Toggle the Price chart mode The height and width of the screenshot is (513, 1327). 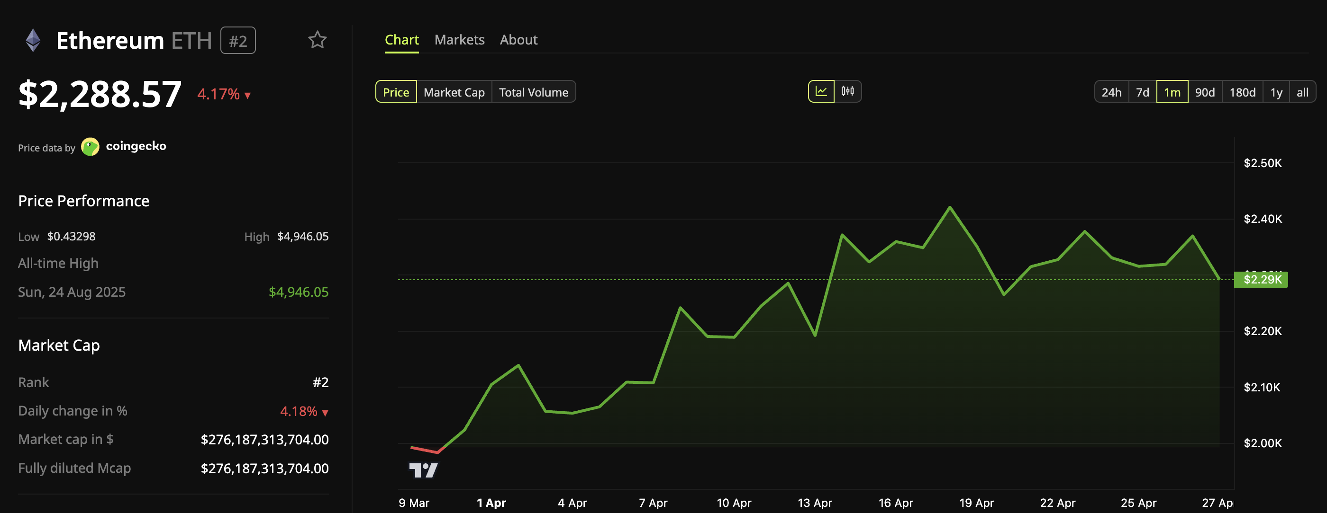click(396, 92)
